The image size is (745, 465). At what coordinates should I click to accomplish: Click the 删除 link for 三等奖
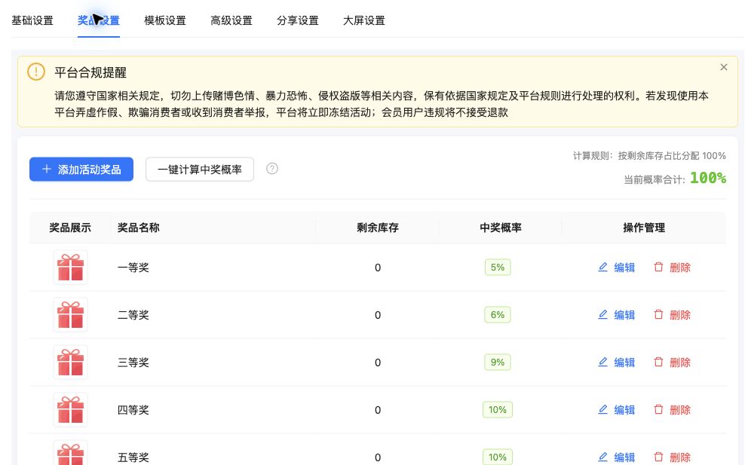tap(680, 363)
